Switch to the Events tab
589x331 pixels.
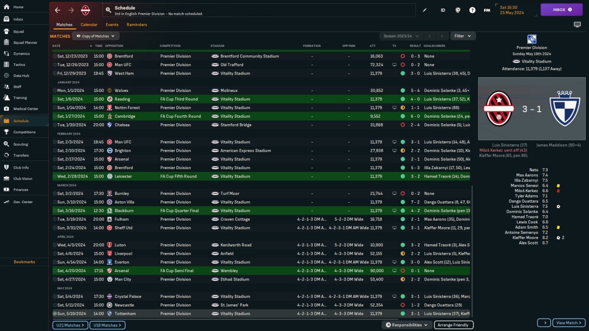point(112,25)
